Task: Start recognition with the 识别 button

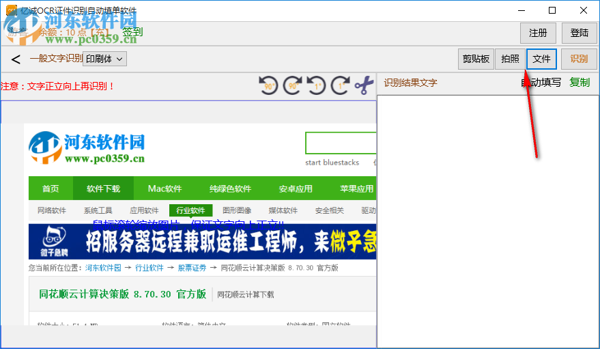Action: point(579,59)
